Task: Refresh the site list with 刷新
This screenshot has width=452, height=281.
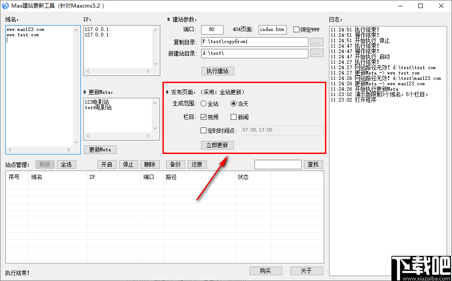Action: click(x=45, y=164)
